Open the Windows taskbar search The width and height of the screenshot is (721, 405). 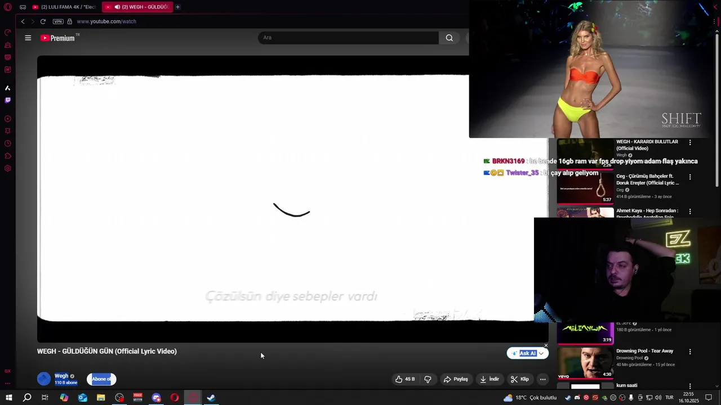click(27, 398)
